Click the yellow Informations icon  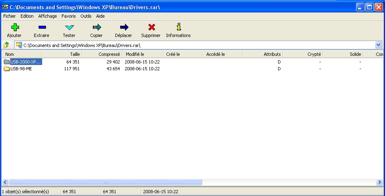(x=179, y=27)
